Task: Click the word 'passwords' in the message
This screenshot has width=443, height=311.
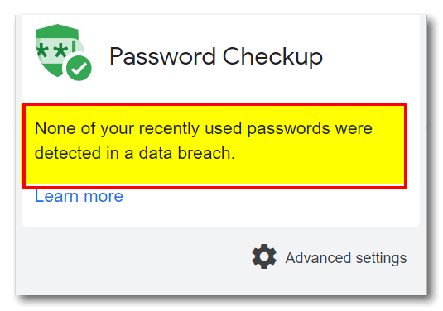Action: (288, 129)
